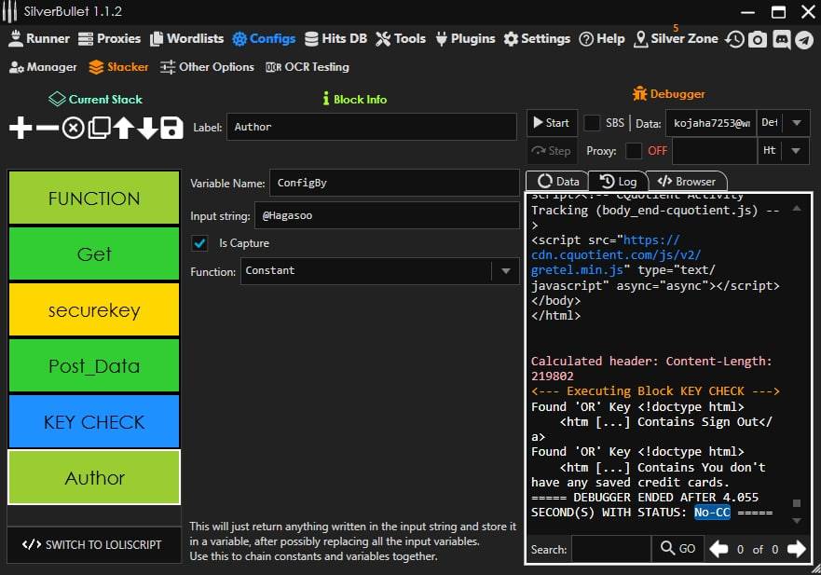Remove selected block with minus icon
Image resolution: width=821 pixels, height=575 pixels.
pyautogui.click(x=47, y=129)
